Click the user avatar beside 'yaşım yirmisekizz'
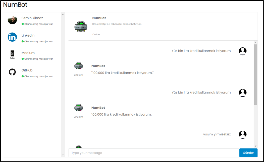264x162 pixels. tap(242, 134)
